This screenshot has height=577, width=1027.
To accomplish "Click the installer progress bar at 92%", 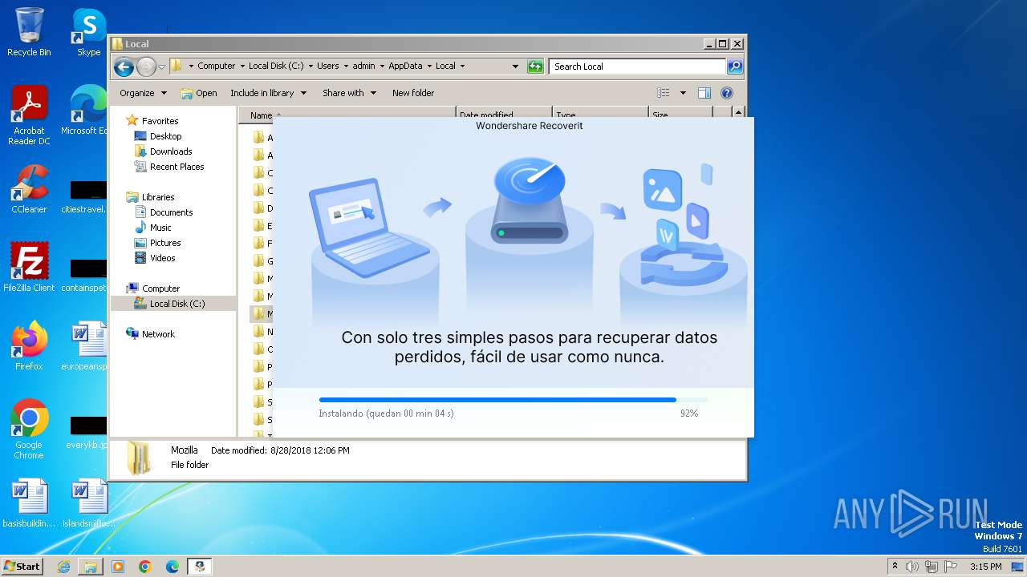I will tap(513, 399).
